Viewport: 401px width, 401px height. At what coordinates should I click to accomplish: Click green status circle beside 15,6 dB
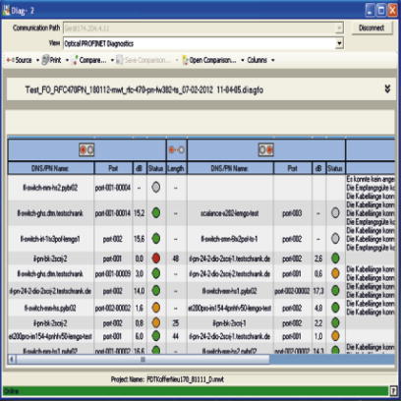click(156, 239)
